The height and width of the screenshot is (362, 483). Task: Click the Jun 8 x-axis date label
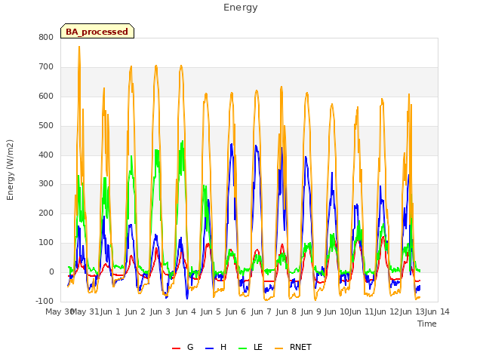(x=286, y=311)
